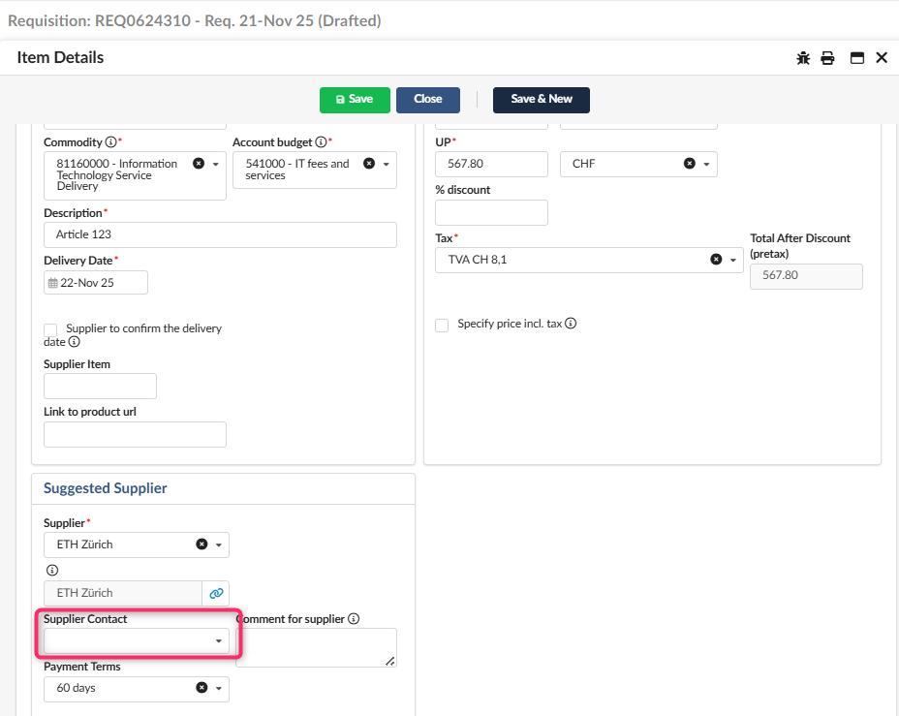Click the Delivery Date field
This screenshot has width=899, height=716.
pyautogui.click(x=96, y=283)
